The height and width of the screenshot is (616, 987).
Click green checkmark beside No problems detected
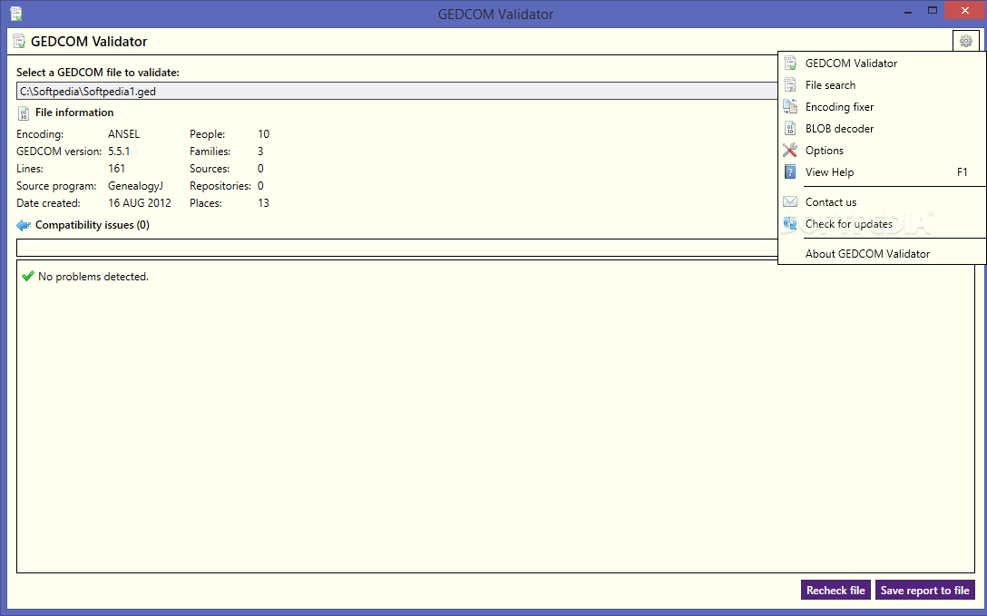click(28, 276)
